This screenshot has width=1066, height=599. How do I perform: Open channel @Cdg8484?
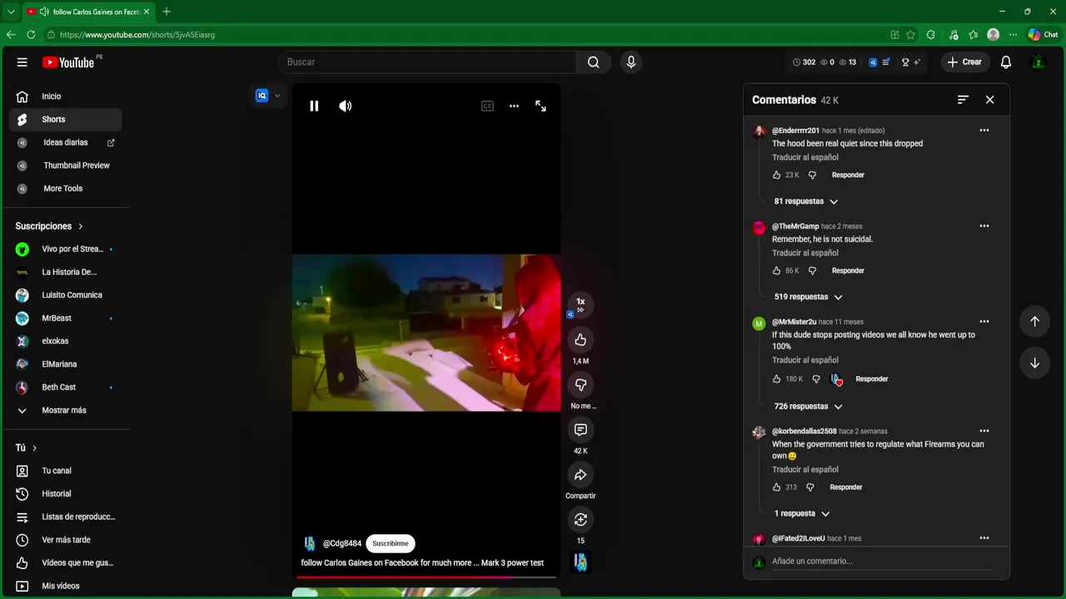(x=342, y=543)
